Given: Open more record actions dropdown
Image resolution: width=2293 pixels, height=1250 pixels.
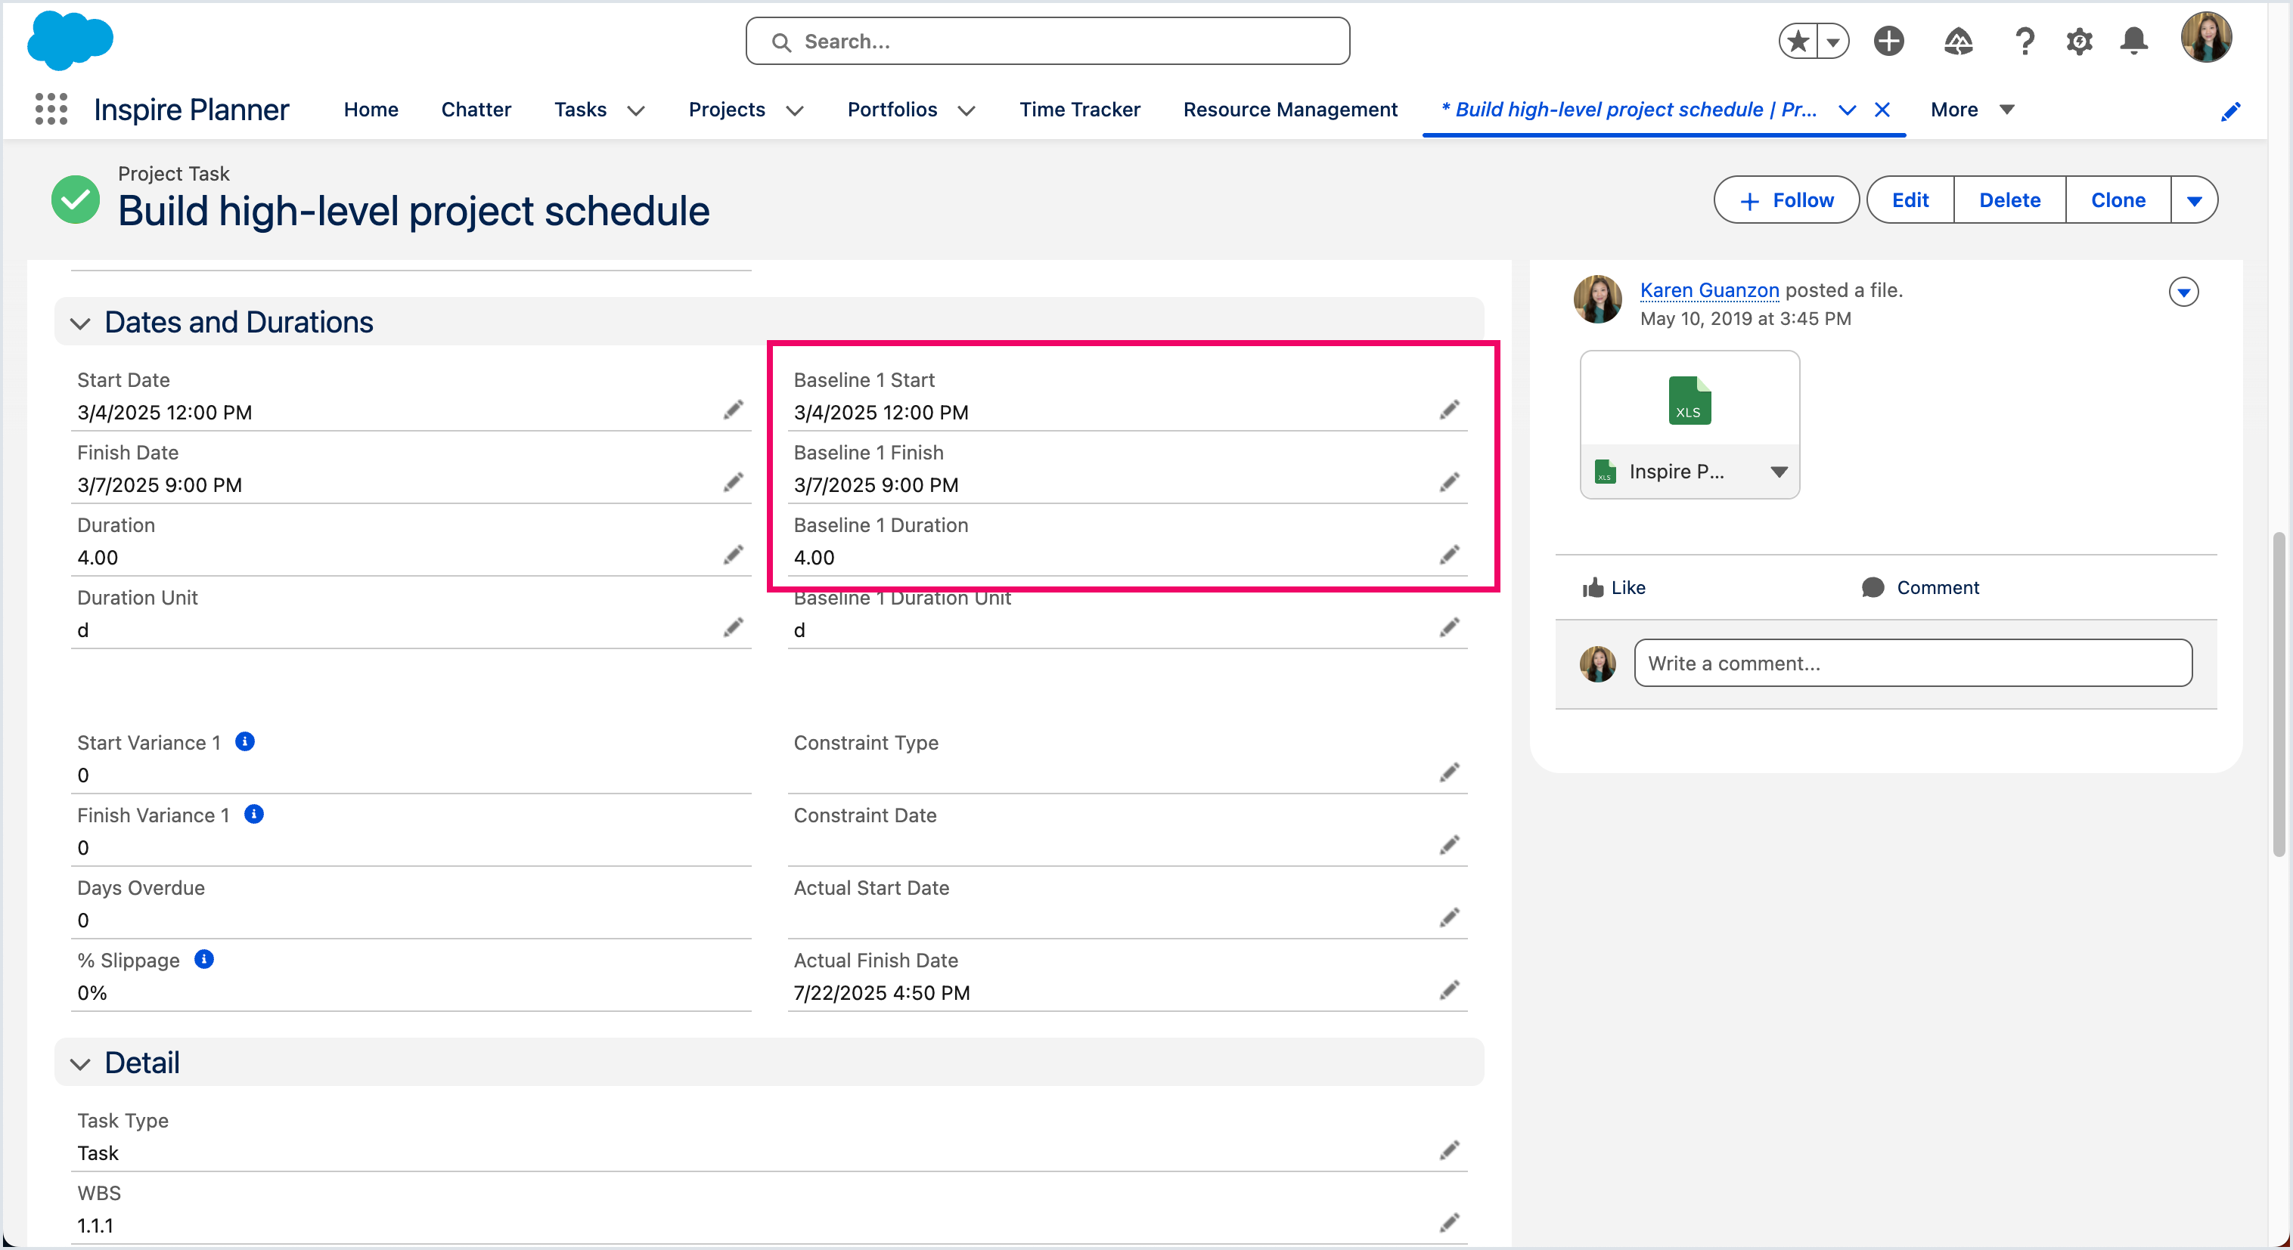Looking at the screenshot, I should point(2194,200).
